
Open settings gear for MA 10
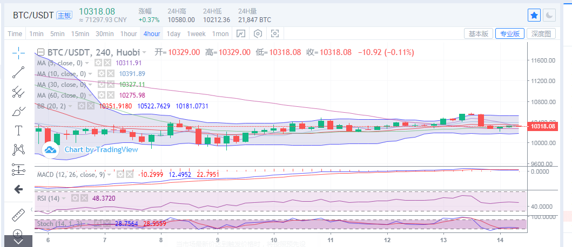[102, 73]
